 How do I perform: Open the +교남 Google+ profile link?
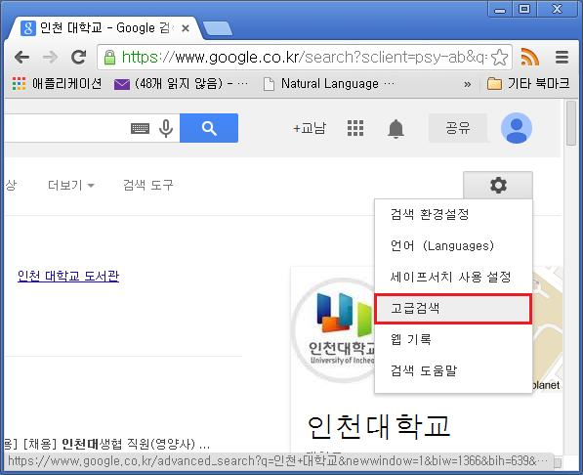pyautogui.click(x=310, y=128)
